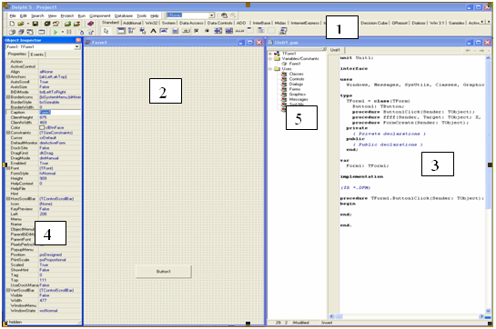Click the back navigation arrow in editor
The height and width of the screenshot is (329, 496).
coord(468,50)
